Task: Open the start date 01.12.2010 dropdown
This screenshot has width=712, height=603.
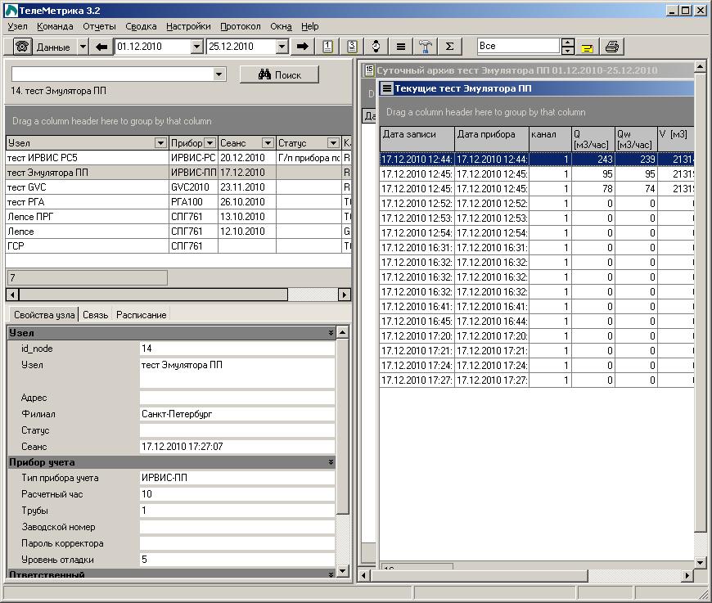Action: coord(196,47)
